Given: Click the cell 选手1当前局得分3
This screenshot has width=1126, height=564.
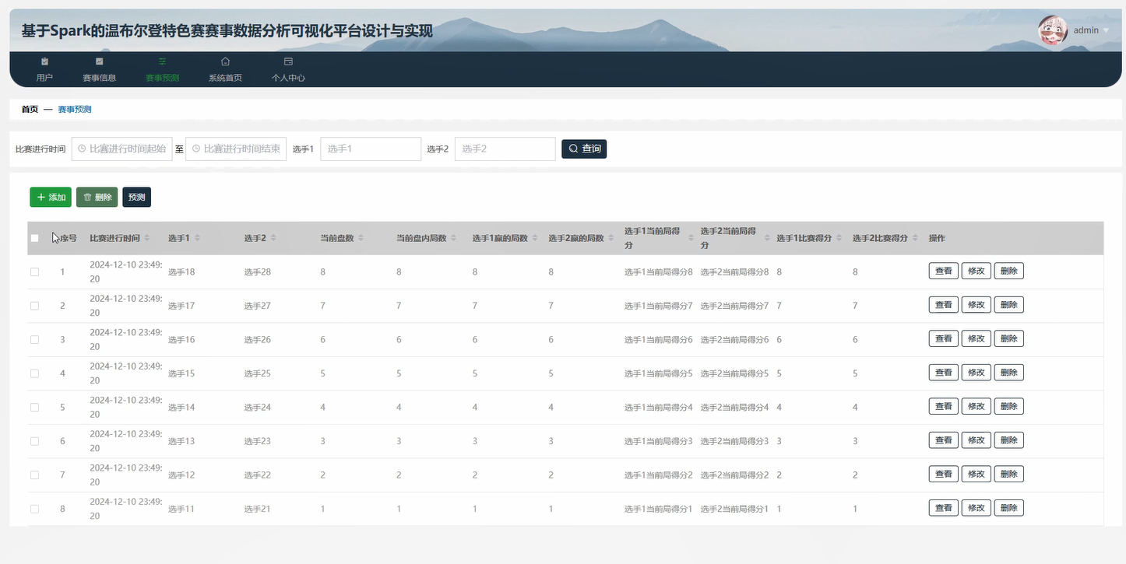Looking at the screenshot, I should [x=659, y=441].
